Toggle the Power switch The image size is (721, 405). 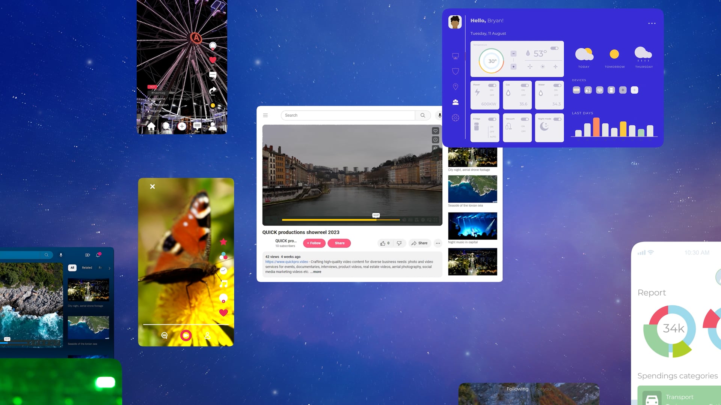[x=492, y=85]
